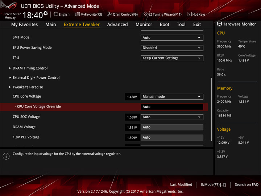Open TPU Keep Current Settings dropdown
Viewport: 261px width, 196px height.
(x=172, y=58)
